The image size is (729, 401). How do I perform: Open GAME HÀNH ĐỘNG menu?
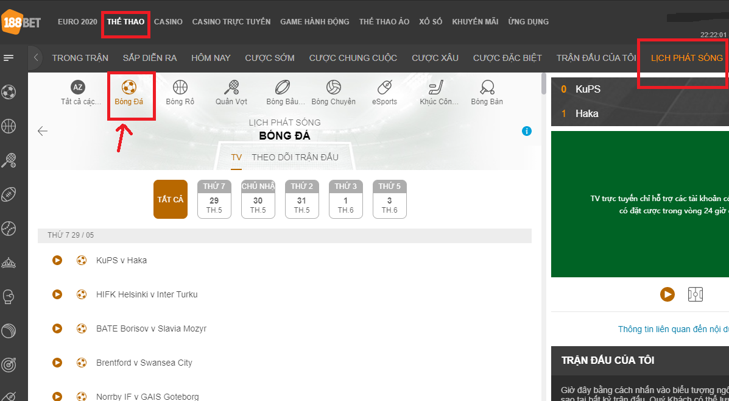[x=315, y=21]
